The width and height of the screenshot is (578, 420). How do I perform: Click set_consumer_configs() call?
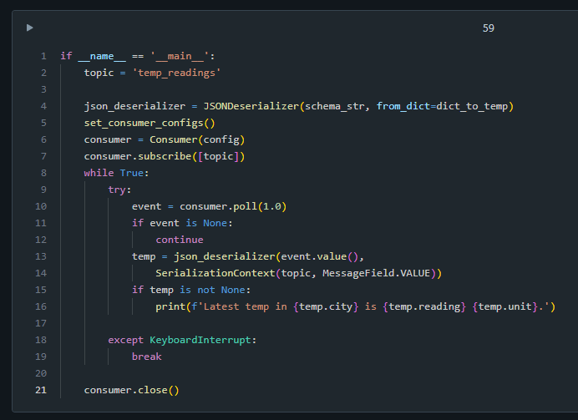pos(150,123)
